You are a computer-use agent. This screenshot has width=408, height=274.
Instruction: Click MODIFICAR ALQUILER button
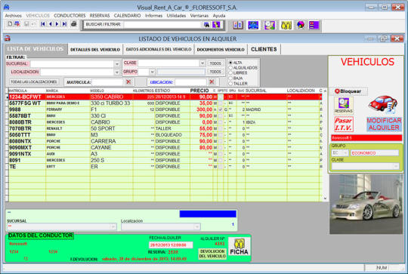(x=384, y=124)
